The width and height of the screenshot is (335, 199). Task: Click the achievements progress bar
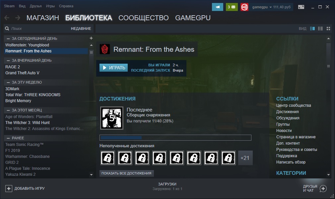(x=175, y=138)
